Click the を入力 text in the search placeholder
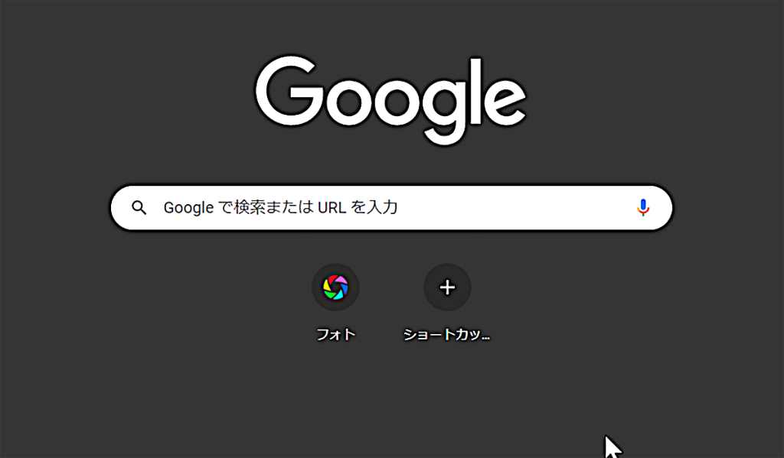The width and height of the screenshot is (784, 458). 374,207
